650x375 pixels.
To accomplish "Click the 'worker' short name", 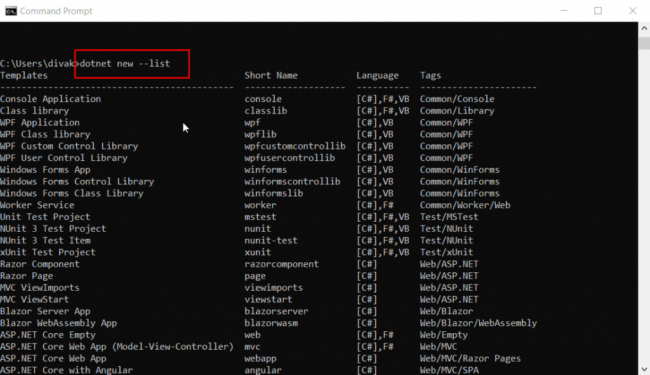I will (260, 205).
